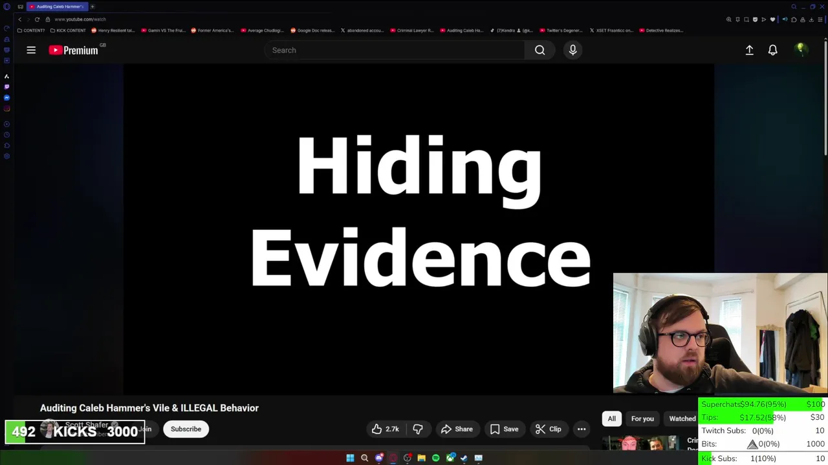The width and height of the screenshot is (828, 465).
Task: Open Instagram in the browser sidebar
Action: point(6,108)
